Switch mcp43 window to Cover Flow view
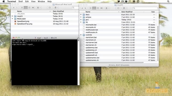This screenshot has height=96, width=172. tap(102, 8)
